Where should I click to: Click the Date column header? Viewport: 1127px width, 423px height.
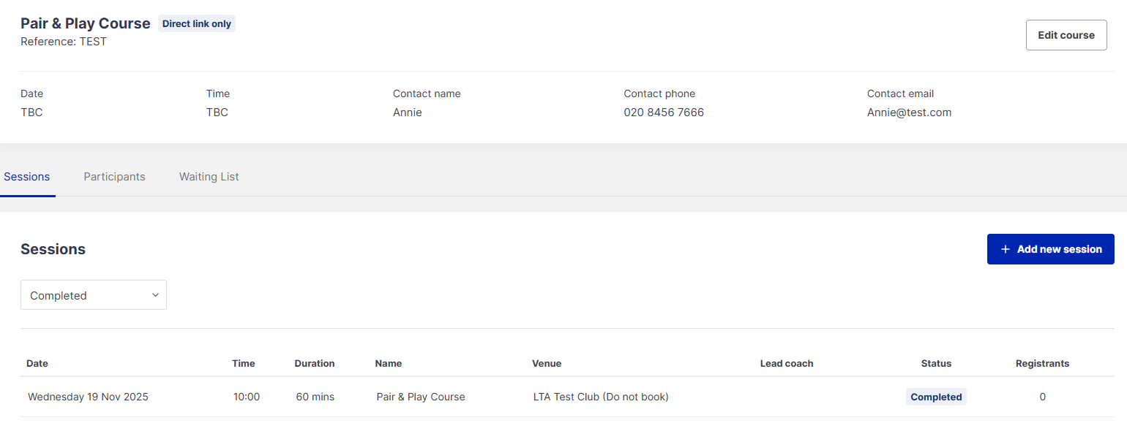[x=37, y=363]
